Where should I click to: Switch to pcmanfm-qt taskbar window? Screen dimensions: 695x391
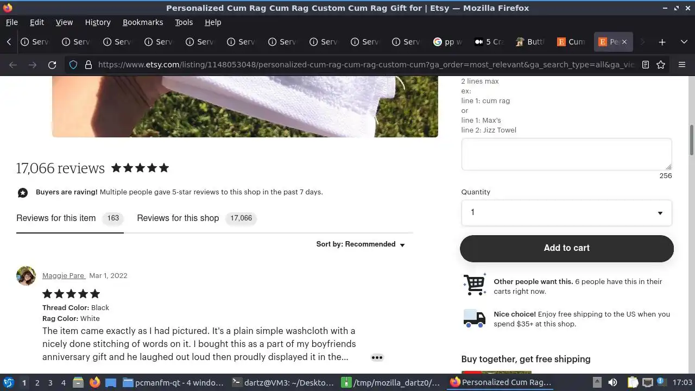[x=174, y=383]
